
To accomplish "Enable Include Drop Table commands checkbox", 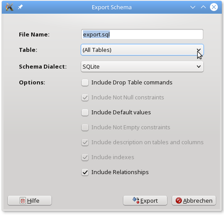I will click(x=85, y=83).
